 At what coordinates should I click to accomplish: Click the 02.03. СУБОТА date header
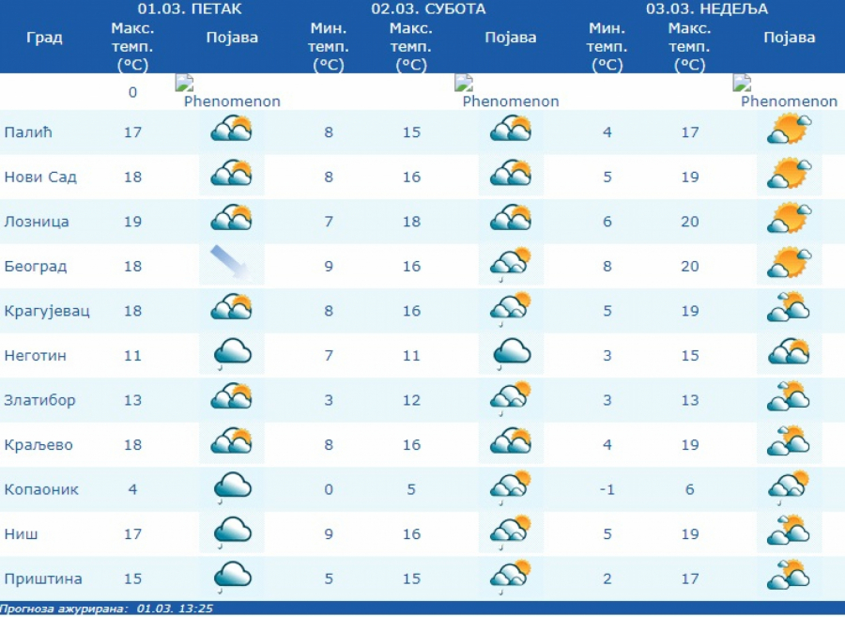pos(429,9)
